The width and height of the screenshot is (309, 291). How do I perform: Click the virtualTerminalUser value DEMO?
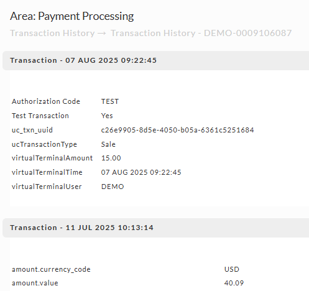pyautogui.click(x=113, y=187)
